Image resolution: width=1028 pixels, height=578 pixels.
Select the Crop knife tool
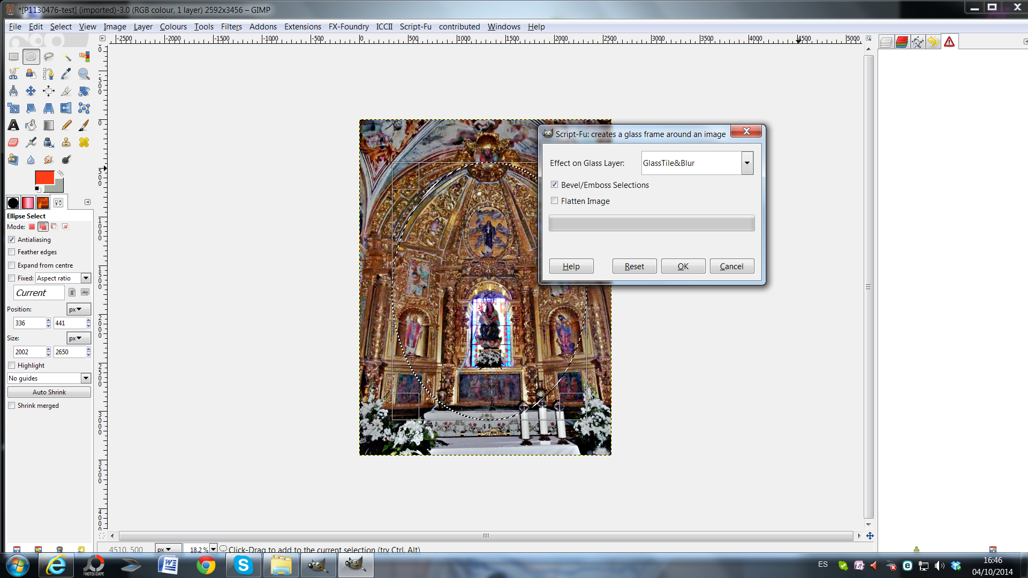point(66,91)
